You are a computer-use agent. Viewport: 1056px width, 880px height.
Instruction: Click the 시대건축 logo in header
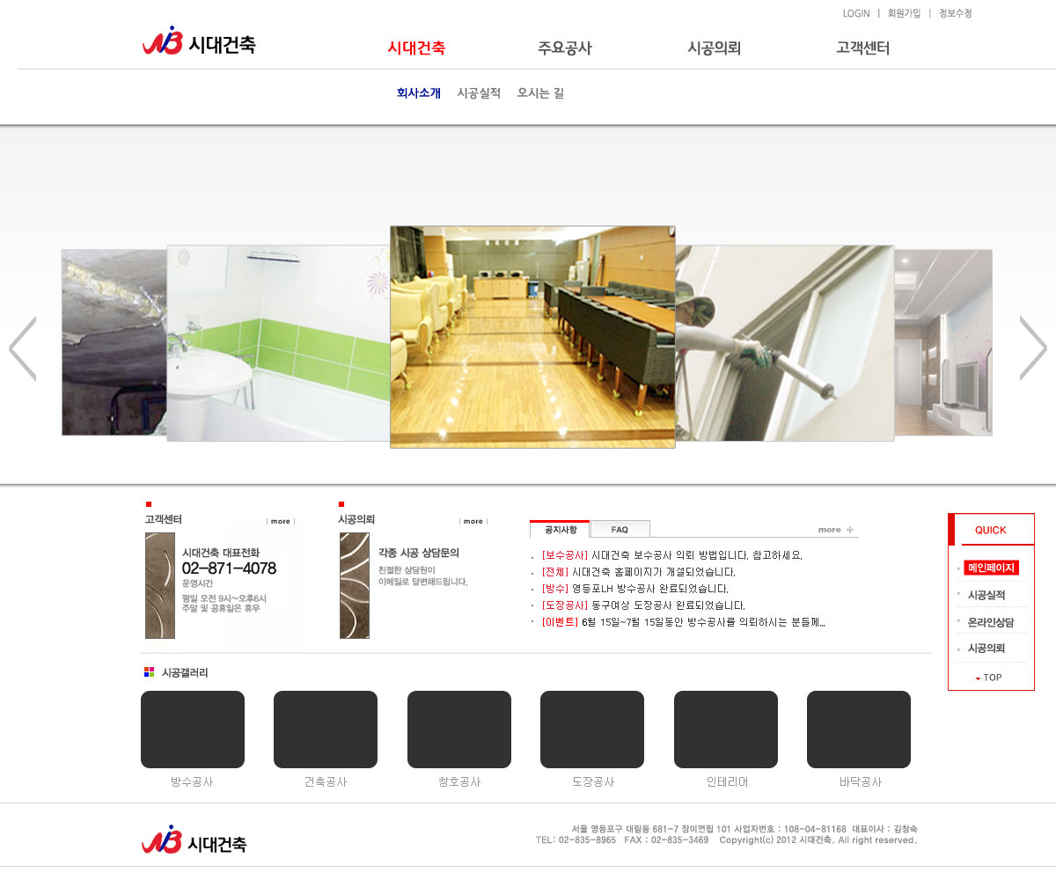199,42
